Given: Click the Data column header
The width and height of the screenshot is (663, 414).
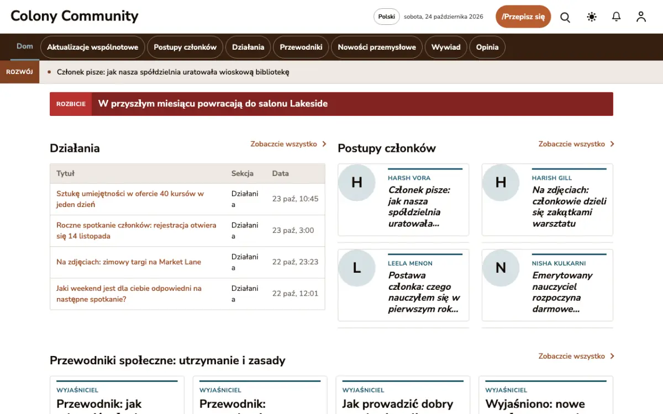Looking at the screenshot, I should [281, 173].
